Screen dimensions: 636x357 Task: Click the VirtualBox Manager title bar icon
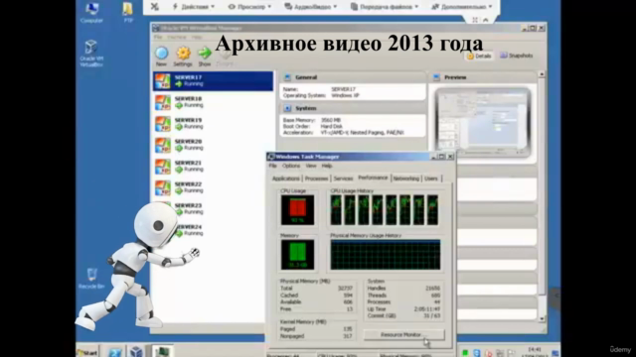156,28
